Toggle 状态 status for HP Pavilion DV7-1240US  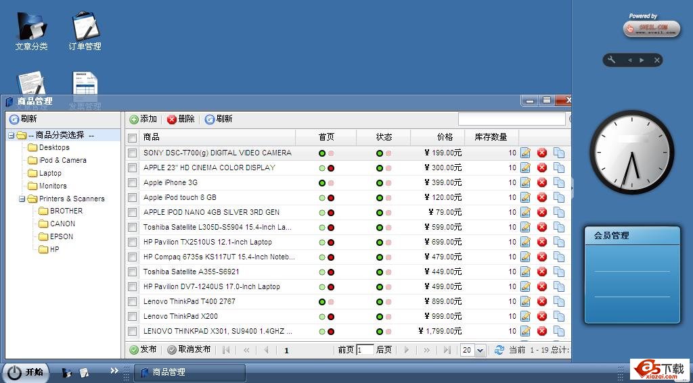pos(384,287)
